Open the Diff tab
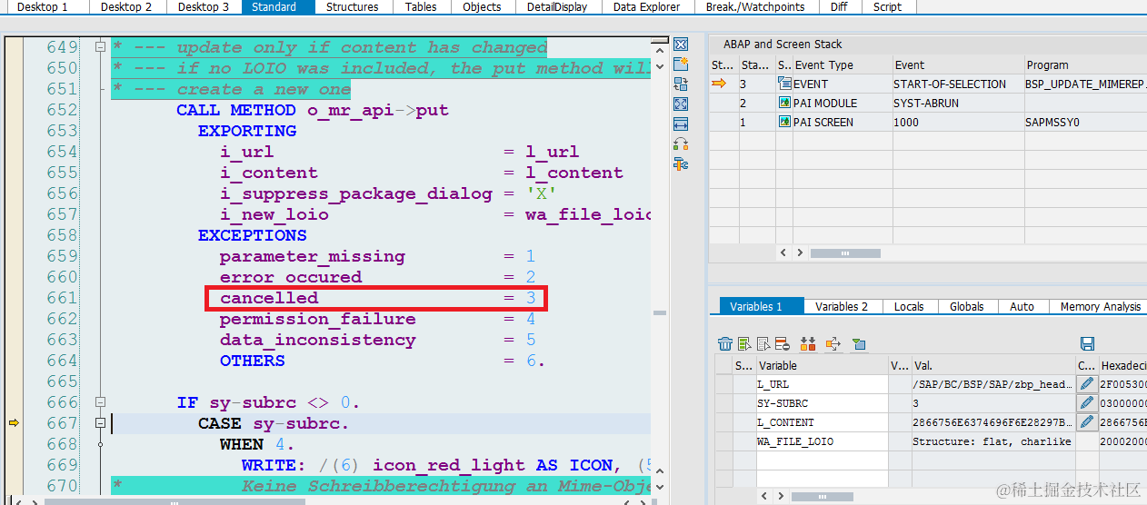This screenshot has height=505, width=1147. click(839, 6)
